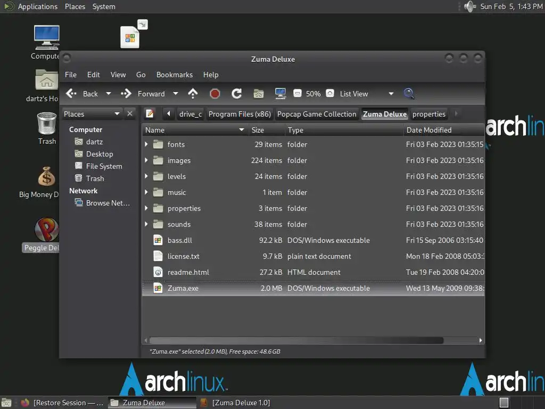The height and width of the screenshot is (409, 545).
Task: Sort by the Type column header
Action: pyautogui.click(x=344, y=130)
